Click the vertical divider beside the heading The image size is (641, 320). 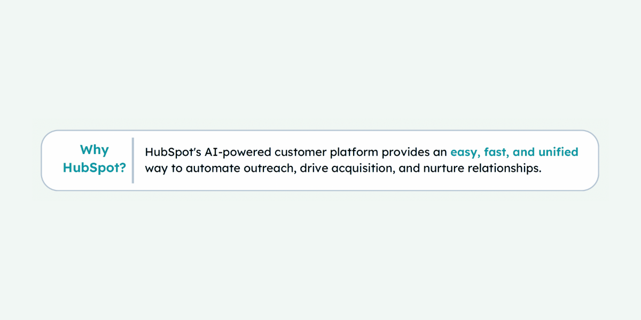pyautogui.click(x=132, y=161)
